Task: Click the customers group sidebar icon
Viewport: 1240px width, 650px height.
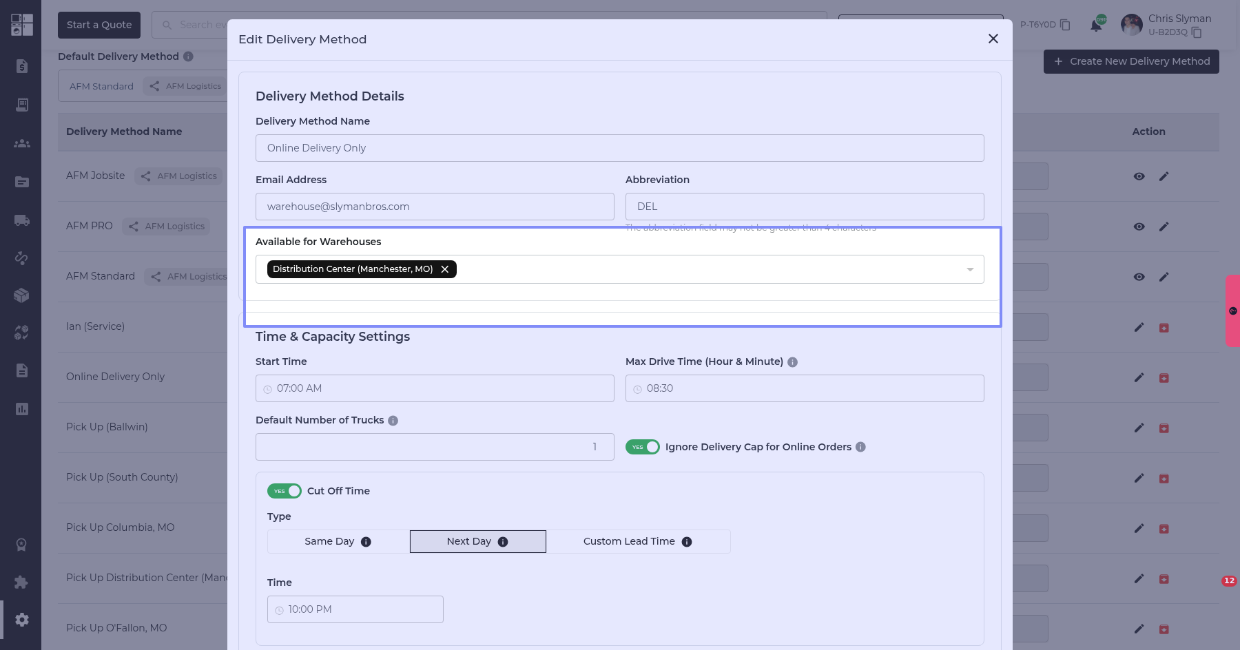Action: (x=22, y=143)
